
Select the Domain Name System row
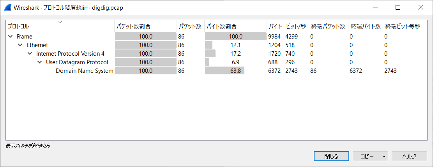click(x=217, y=71)
